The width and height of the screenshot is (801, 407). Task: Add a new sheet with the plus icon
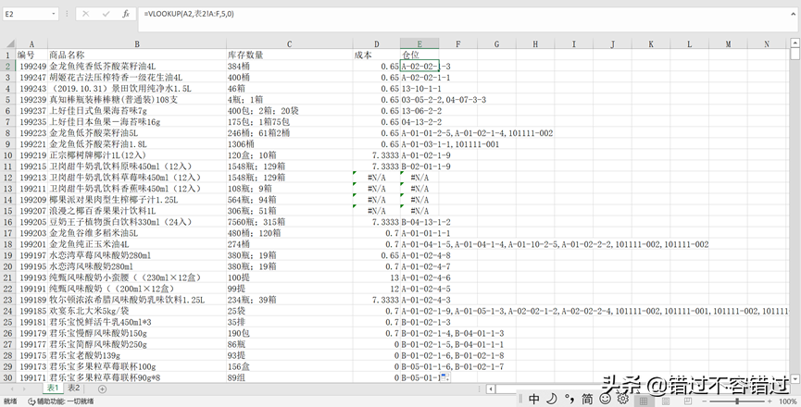[x=102, y=389]
